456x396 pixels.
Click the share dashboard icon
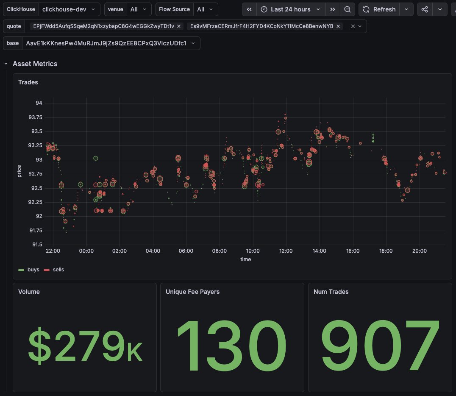(x=425, y=9)
